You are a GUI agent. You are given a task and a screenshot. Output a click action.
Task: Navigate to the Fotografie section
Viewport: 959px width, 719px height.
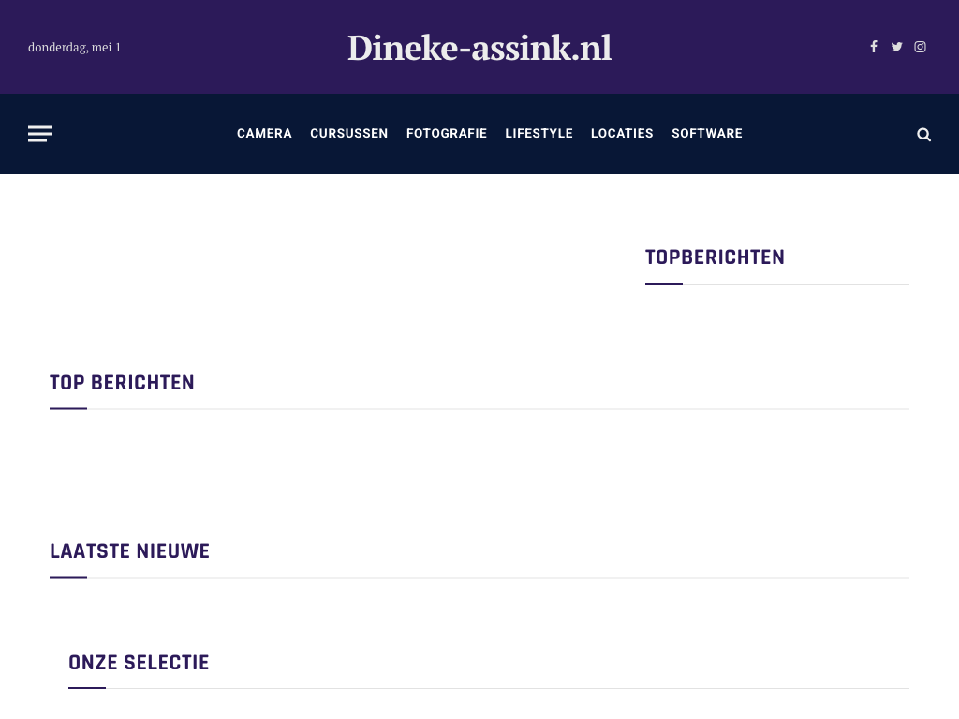pos(446,134)
